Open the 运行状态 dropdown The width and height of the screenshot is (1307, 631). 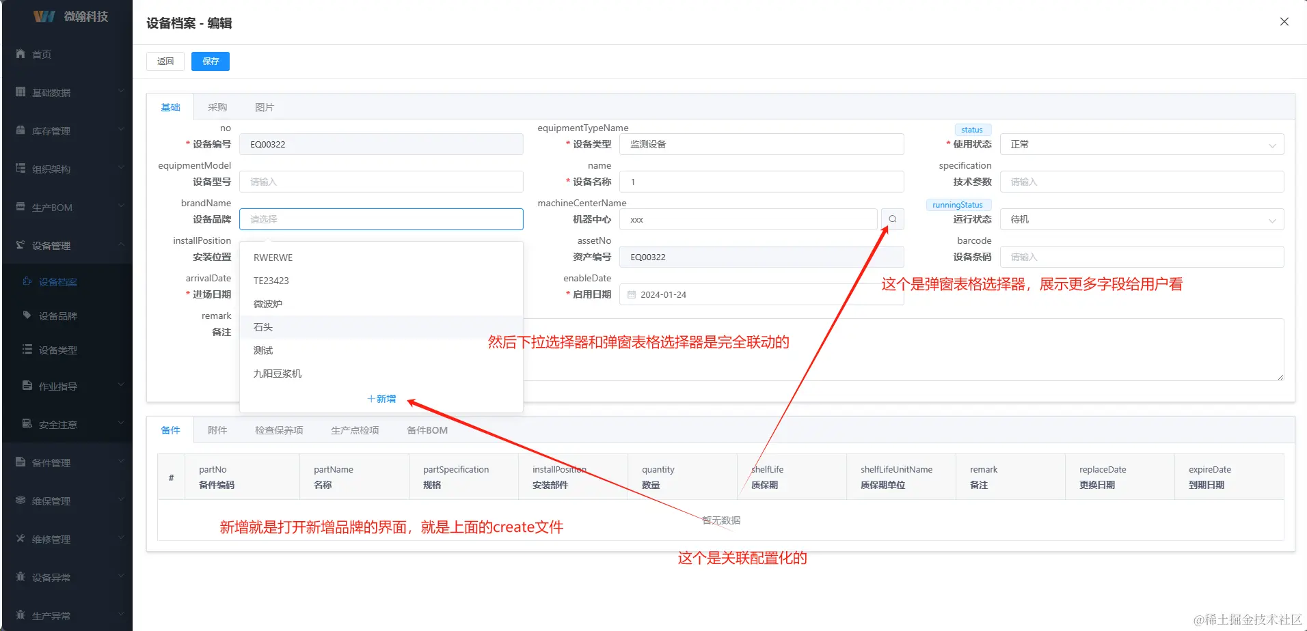1142,219
